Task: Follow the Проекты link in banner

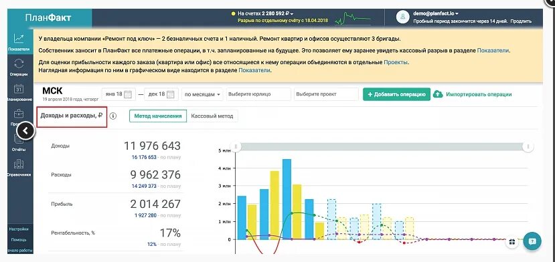Action: [x=396, y=62]
